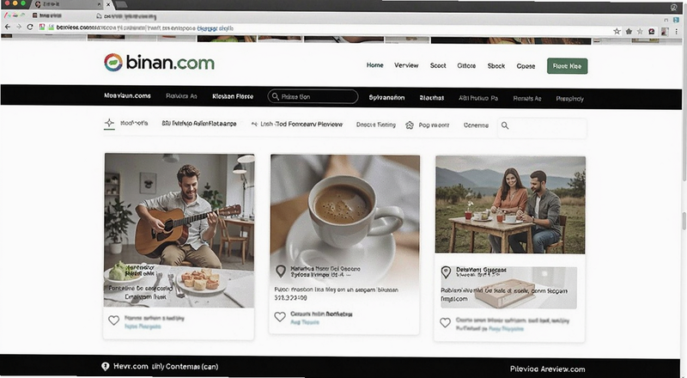Open the browser three-dot menu
The width and height of the screenshot is (687, 378).
677,31
